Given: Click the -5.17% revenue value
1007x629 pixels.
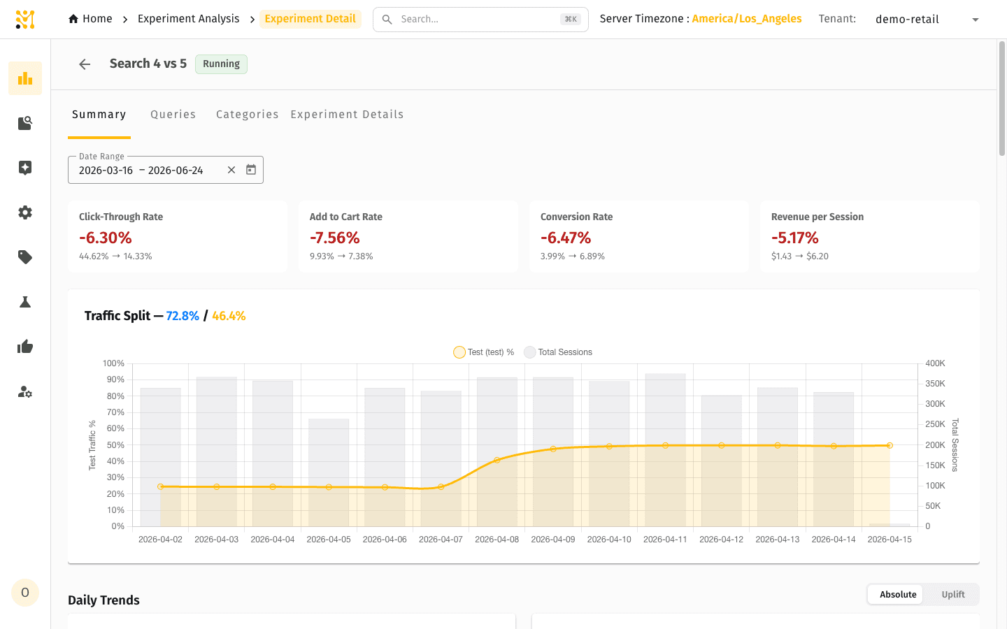Looking at the screenshot, I should (795, 238).
